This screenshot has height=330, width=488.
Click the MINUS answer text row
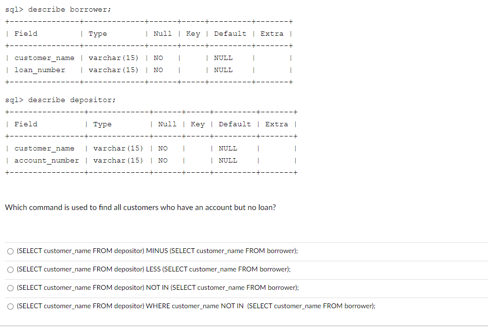tap(157, 251)
